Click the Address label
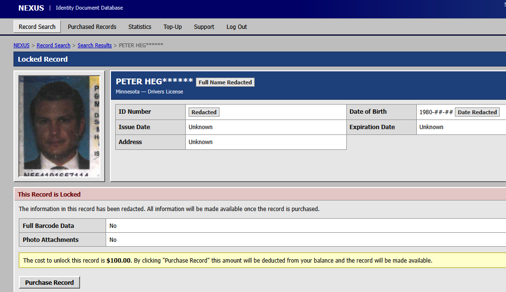The image size is (506, 292). point(130,142)
